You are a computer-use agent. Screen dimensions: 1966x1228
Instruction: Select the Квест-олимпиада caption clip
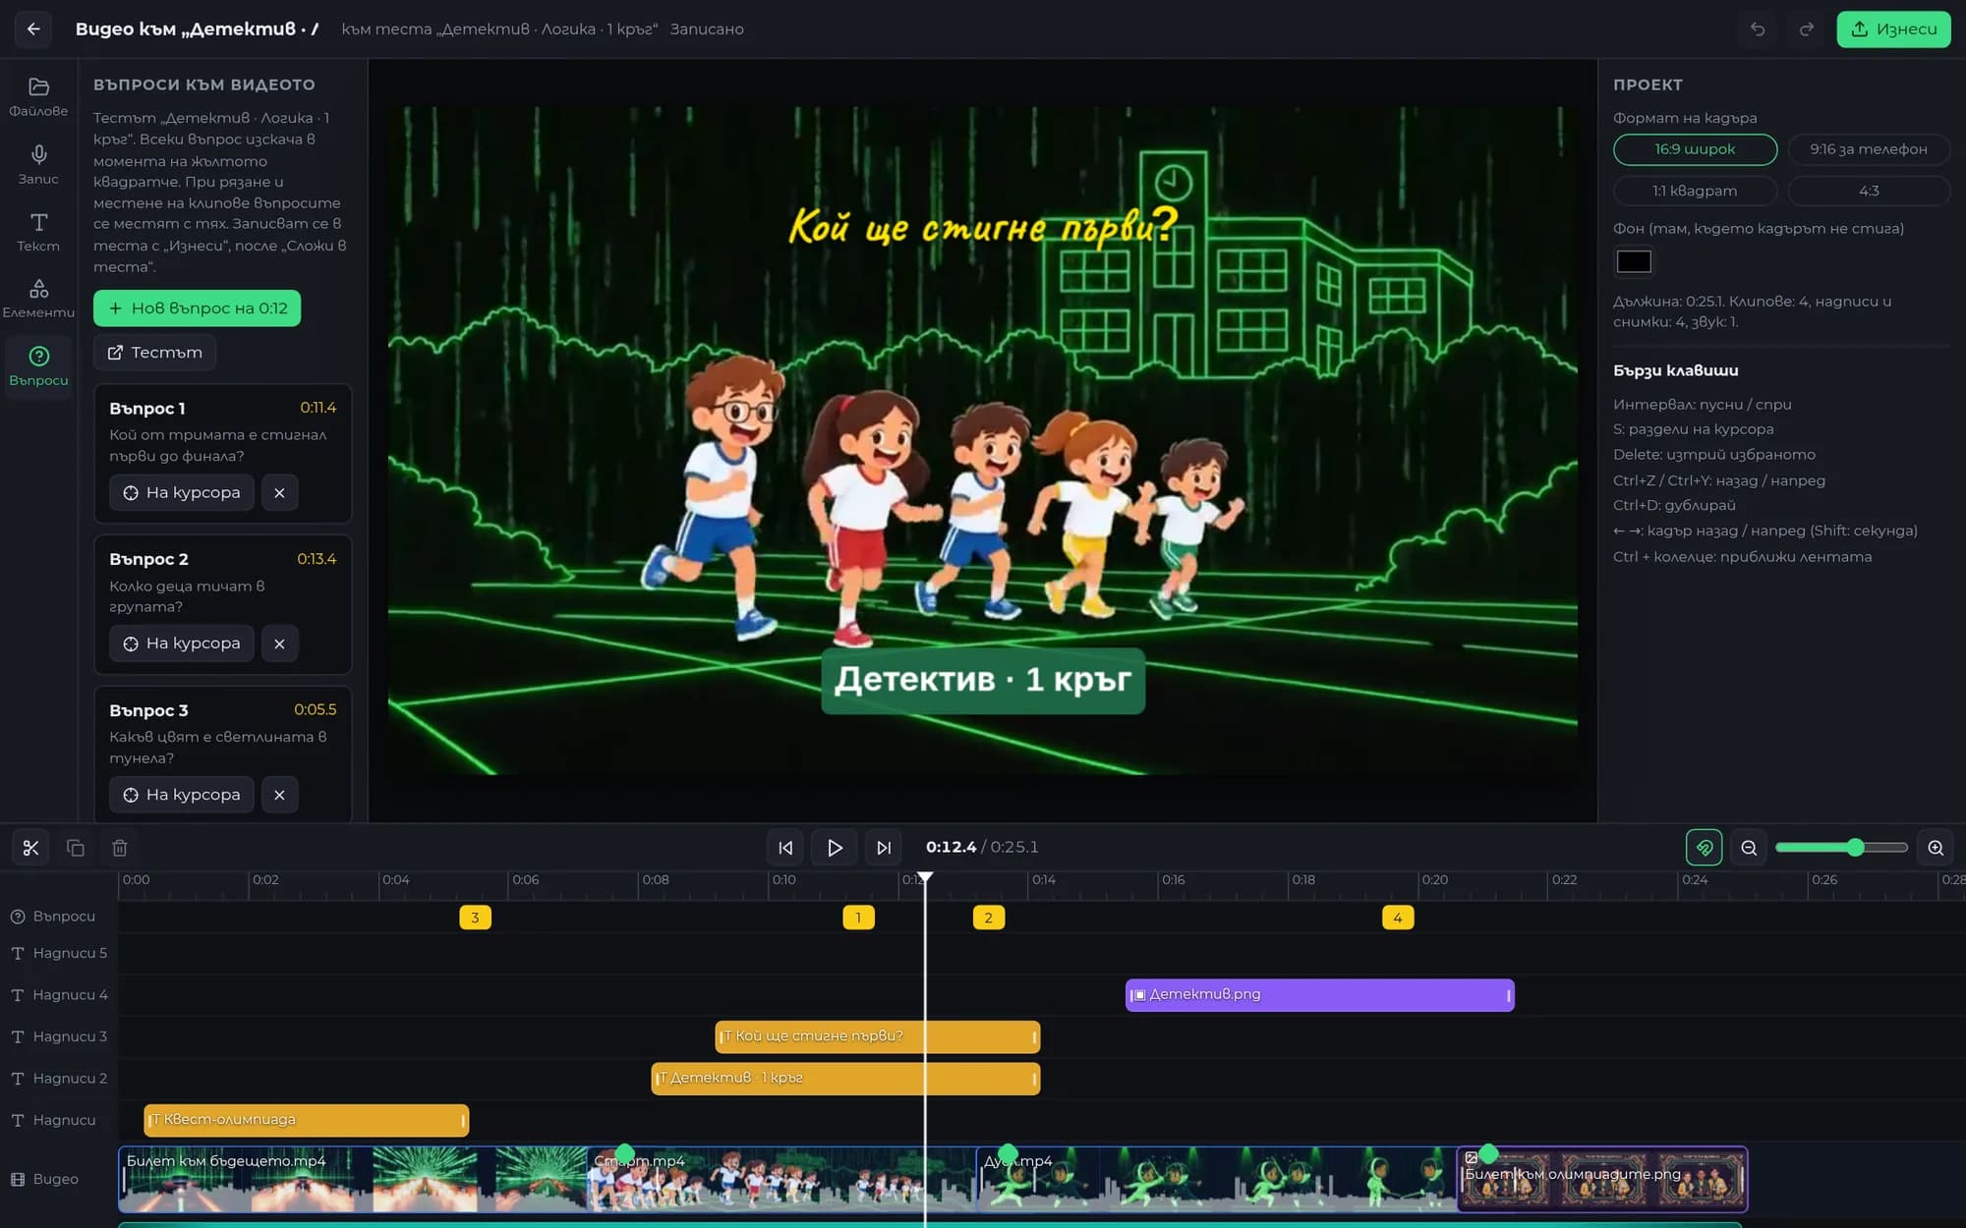(306, 1120)
